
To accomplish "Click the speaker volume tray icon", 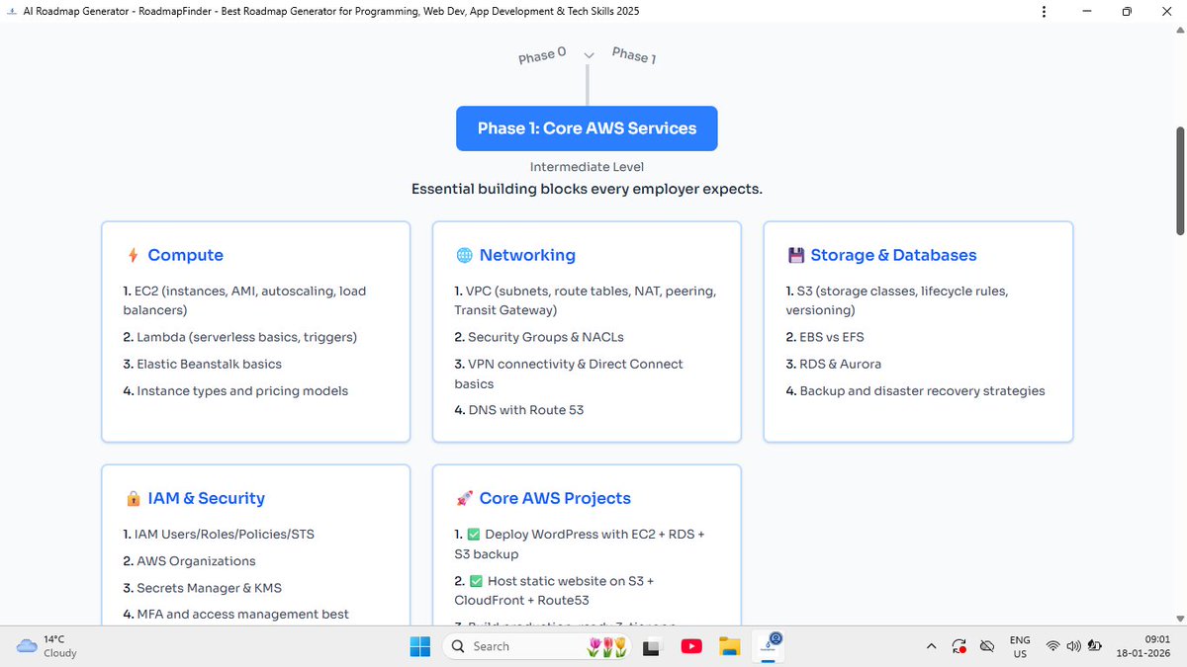I will pos(1073,646).
